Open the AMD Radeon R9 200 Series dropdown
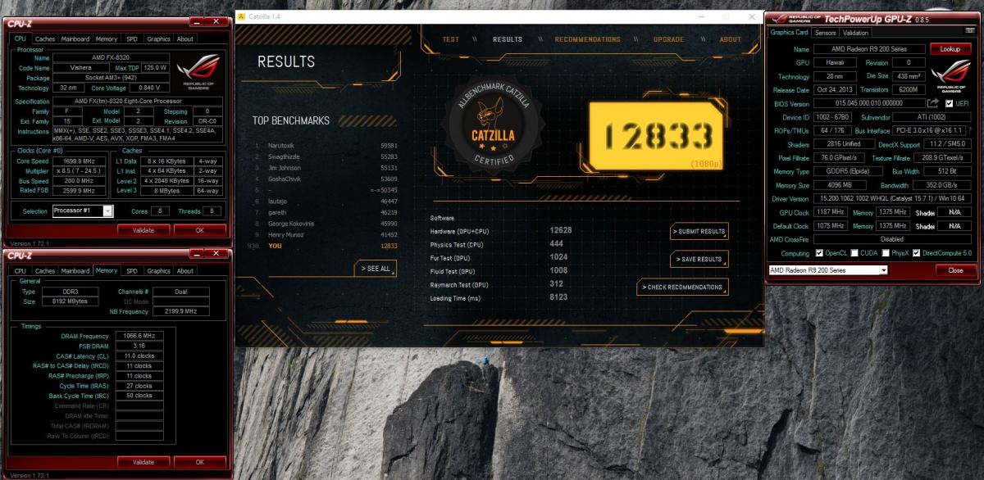Image resolution: width=984 pixels, height=480 pixels. [x=828, y=269]
